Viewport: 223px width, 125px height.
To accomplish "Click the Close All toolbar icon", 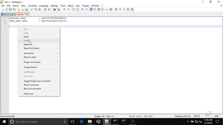I will click(22, 9).
